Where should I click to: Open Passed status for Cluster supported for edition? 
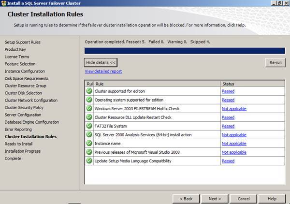(x=228, y=91)
